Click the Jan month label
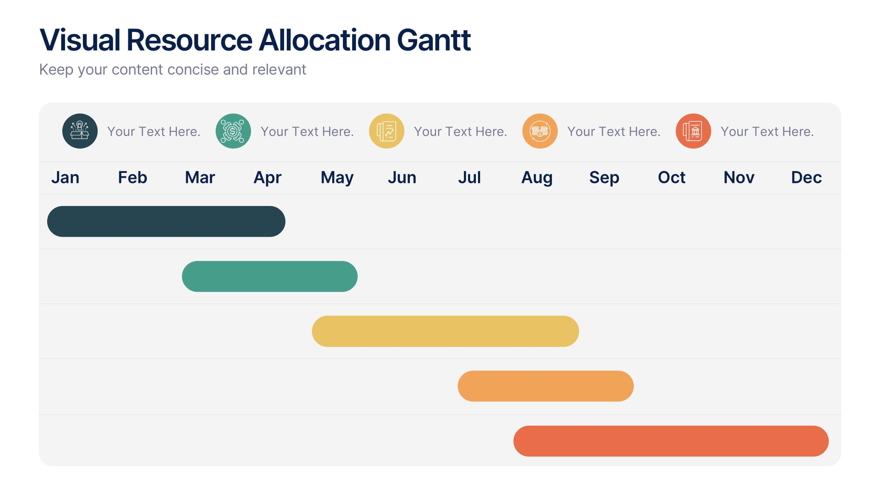Image resolution: width=880 pixels, height=495 pixels. [x=65, y=177]
